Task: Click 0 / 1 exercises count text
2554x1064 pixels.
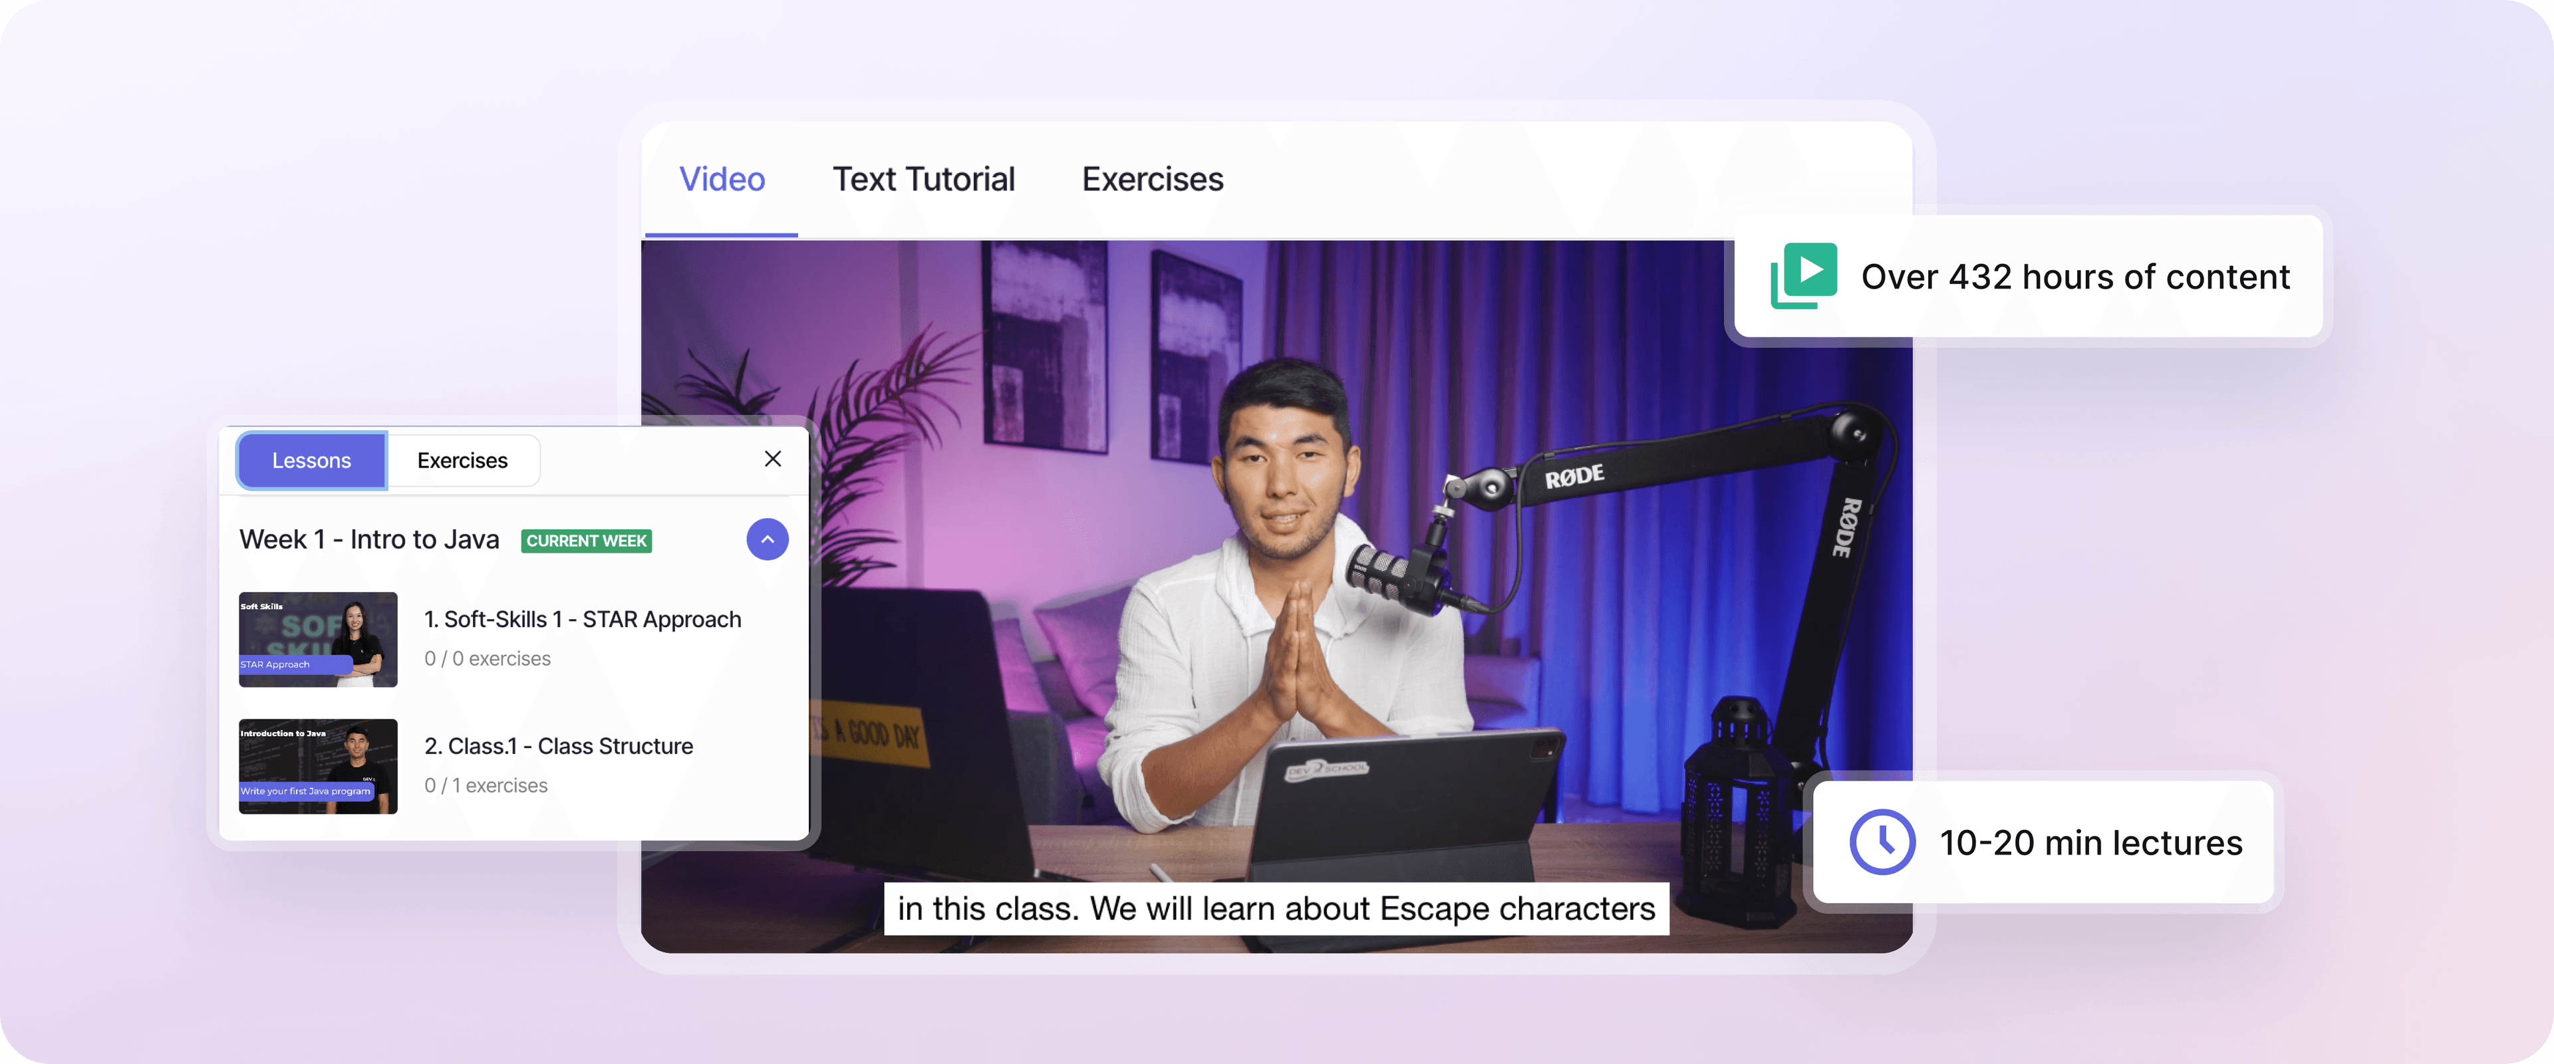Action: click(x=486, y=785)
